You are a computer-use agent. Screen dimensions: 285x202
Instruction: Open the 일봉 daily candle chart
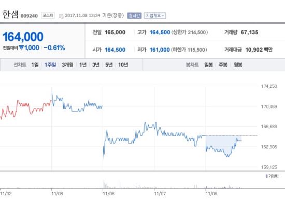tap(208, 65)
